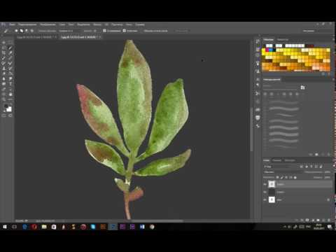Select the Magic Wand tool in toolbox
This screenshot has height=252, width=336.
click(x=10, y=48)
